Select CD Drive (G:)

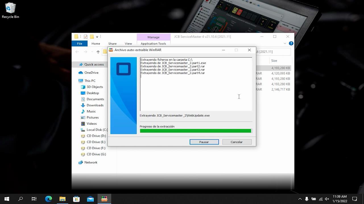(x=96, y=154)
